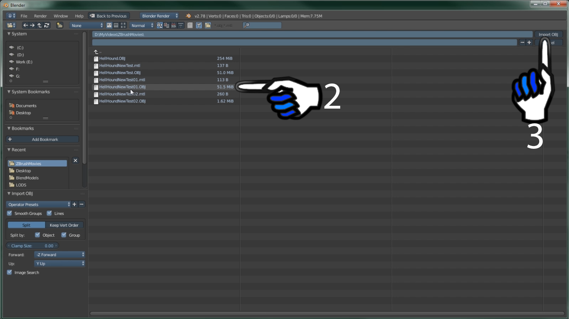Open the Info editor type selector icon

12,16
